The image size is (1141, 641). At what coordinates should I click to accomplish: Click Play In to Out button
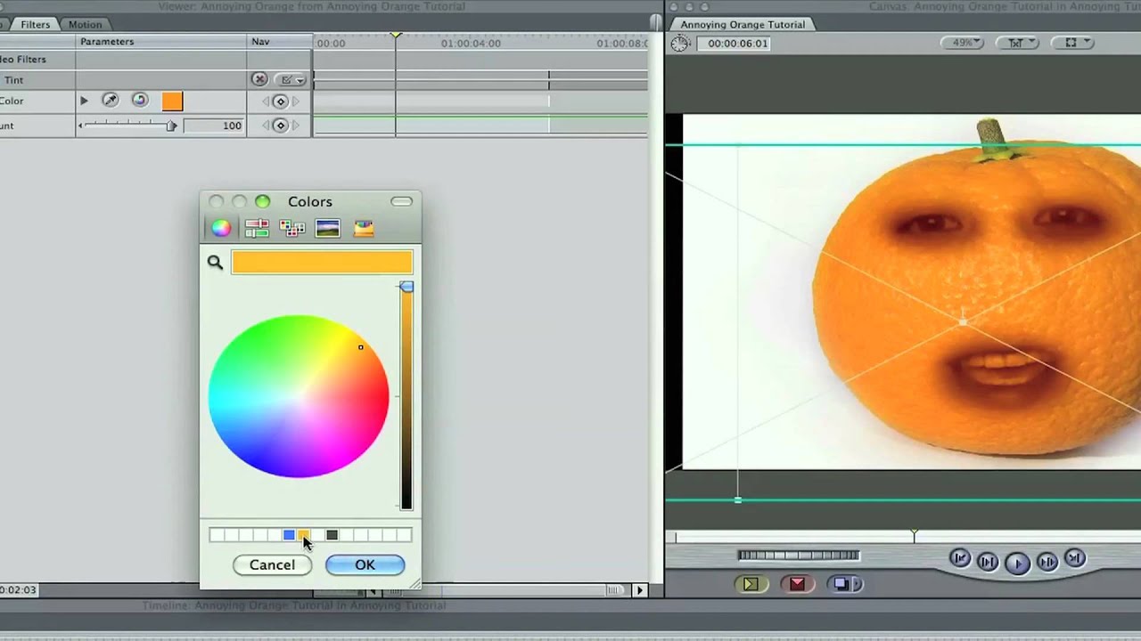(x=988, y=561)
